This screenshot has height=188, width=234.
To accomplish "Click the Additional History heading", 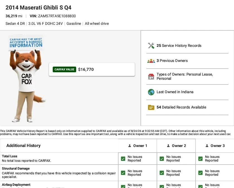I will click(x=23, y=146).
